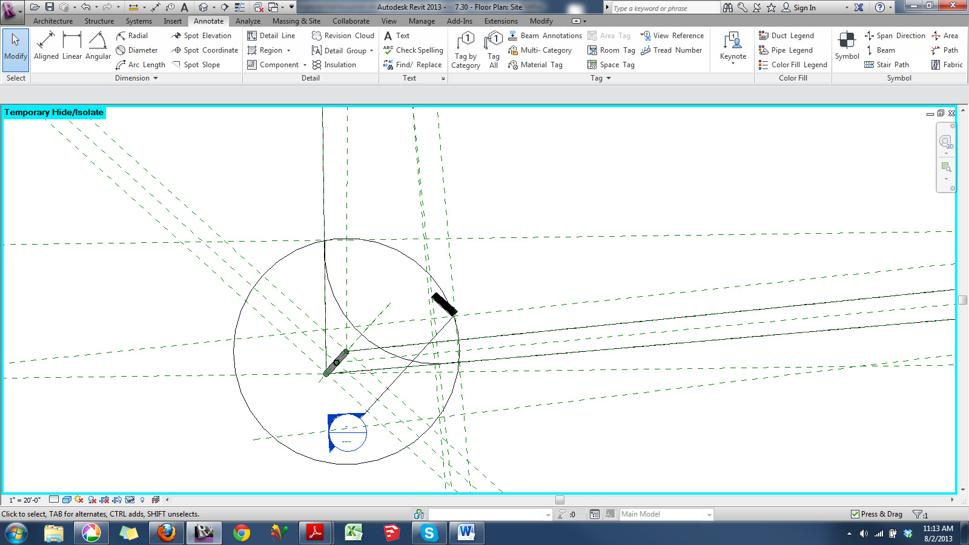
Task: Switch to the Architecture ribbon tab
Action: point(53,21)
